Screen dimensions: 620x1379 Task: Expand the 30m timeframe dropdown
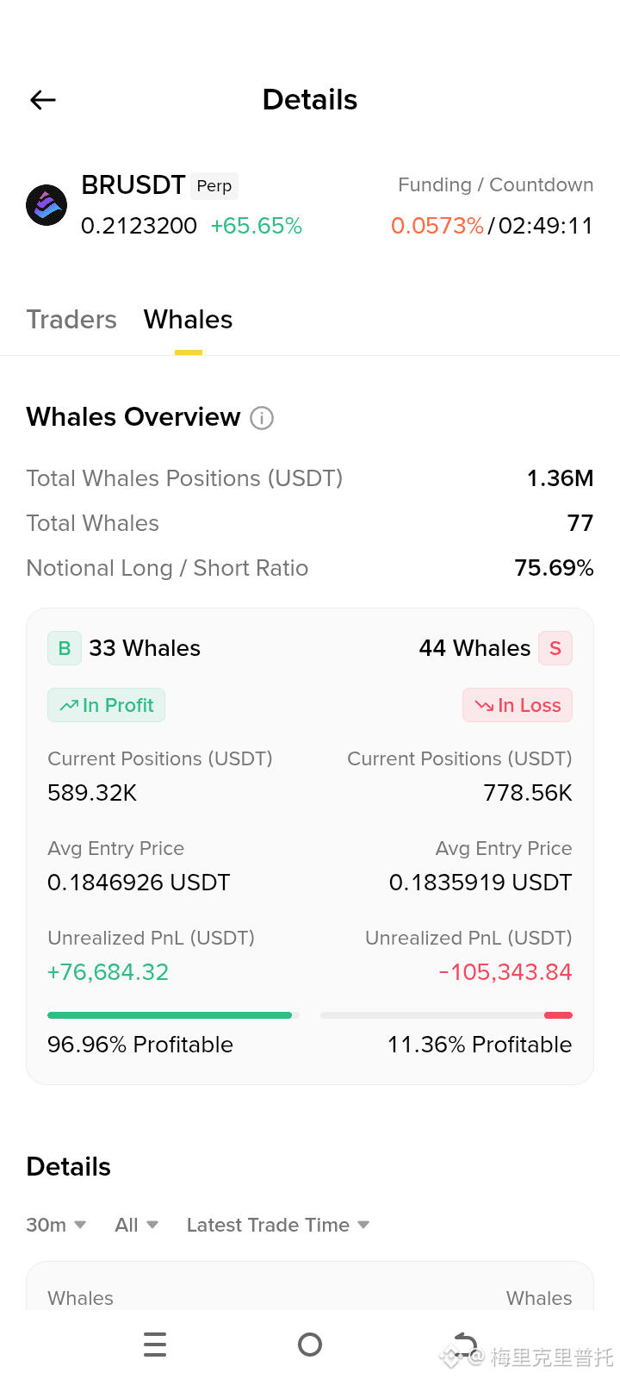tap(56, 1225)
